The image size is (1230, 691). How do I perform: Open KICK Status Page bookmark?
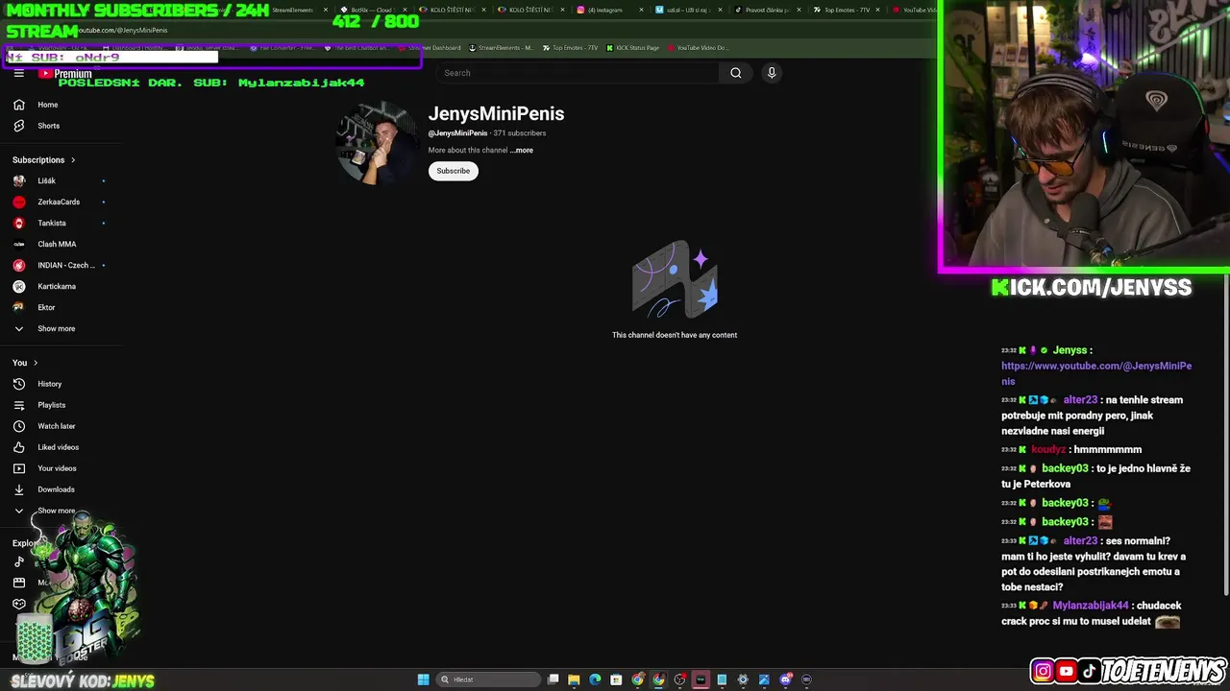pos(633,48)
